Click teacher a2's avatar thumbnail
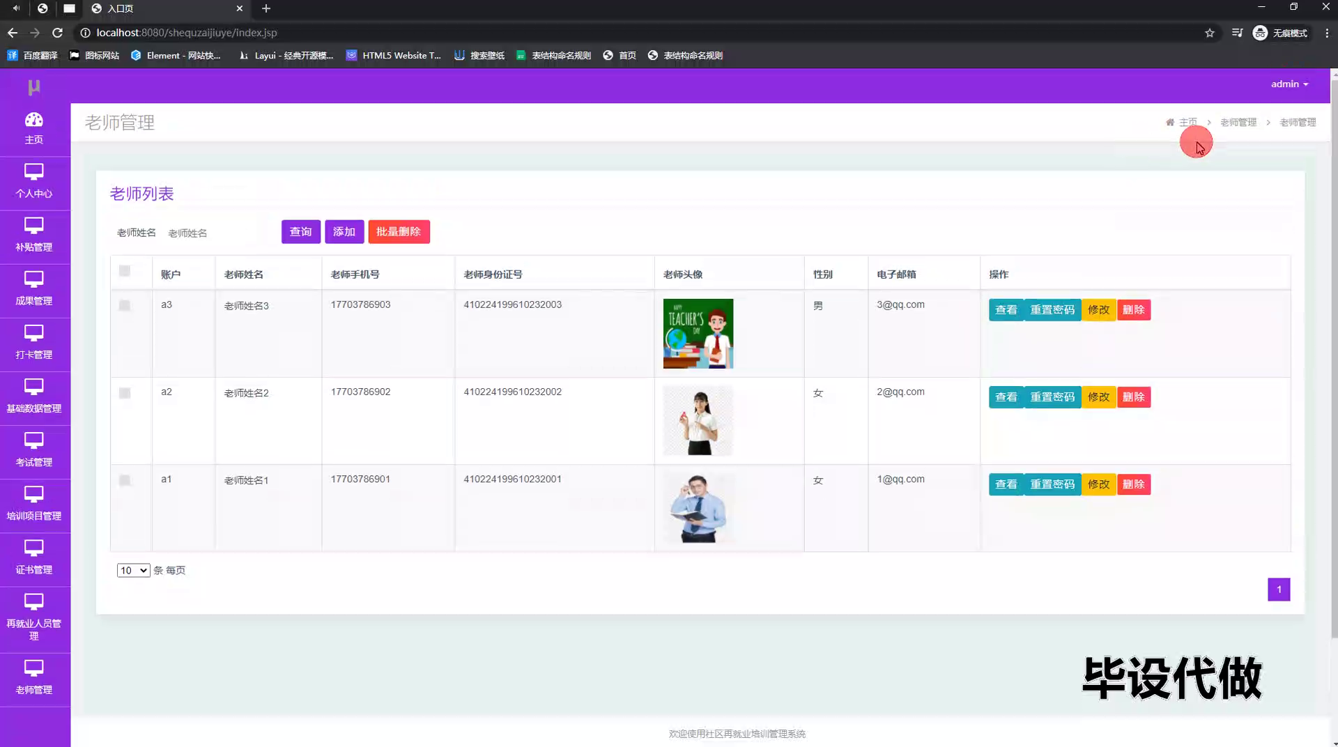 tap(698, 421)
